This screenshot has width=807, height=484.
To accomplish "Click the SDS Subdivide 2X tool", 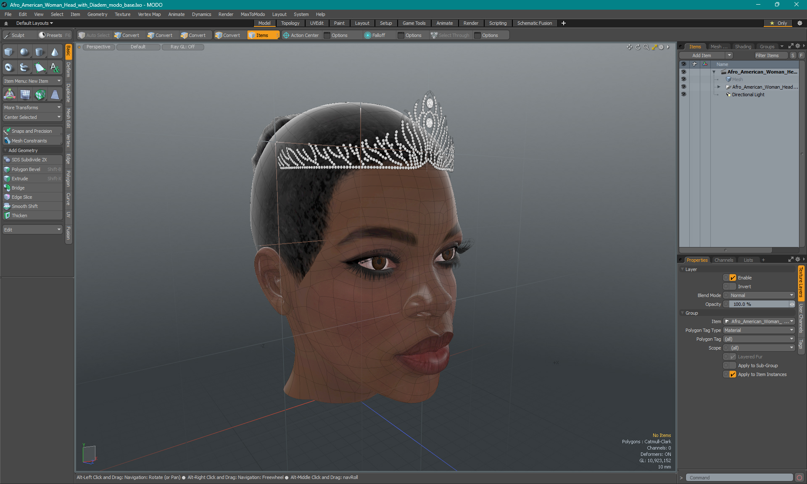I will point(32,160).
